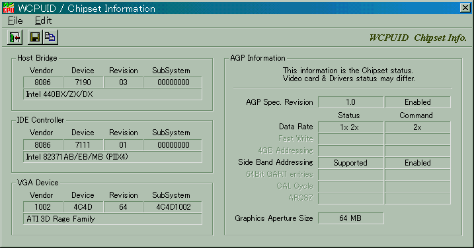Click Side Band Addressing Enabled command field
474x248 pixels.
coord(417,163)
